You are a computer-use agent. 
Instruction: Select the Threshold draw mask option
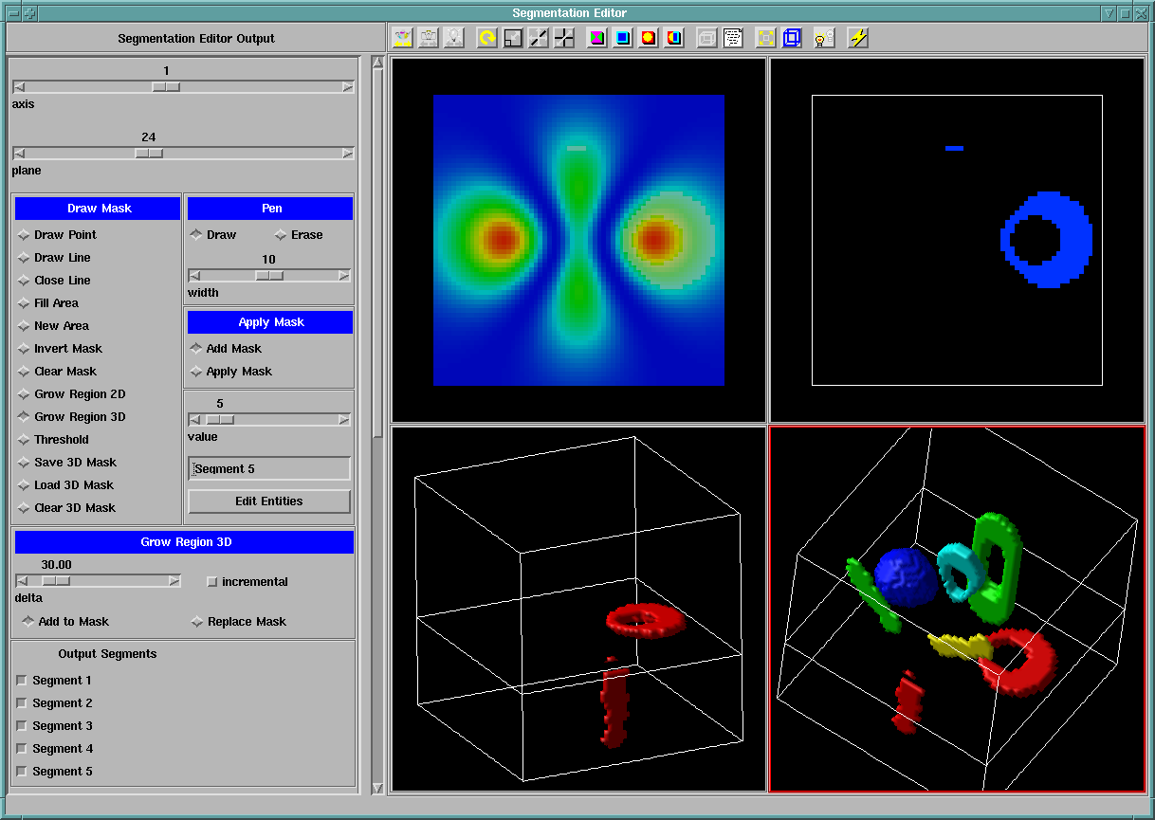pyautogui.click(x=24, y=440)
